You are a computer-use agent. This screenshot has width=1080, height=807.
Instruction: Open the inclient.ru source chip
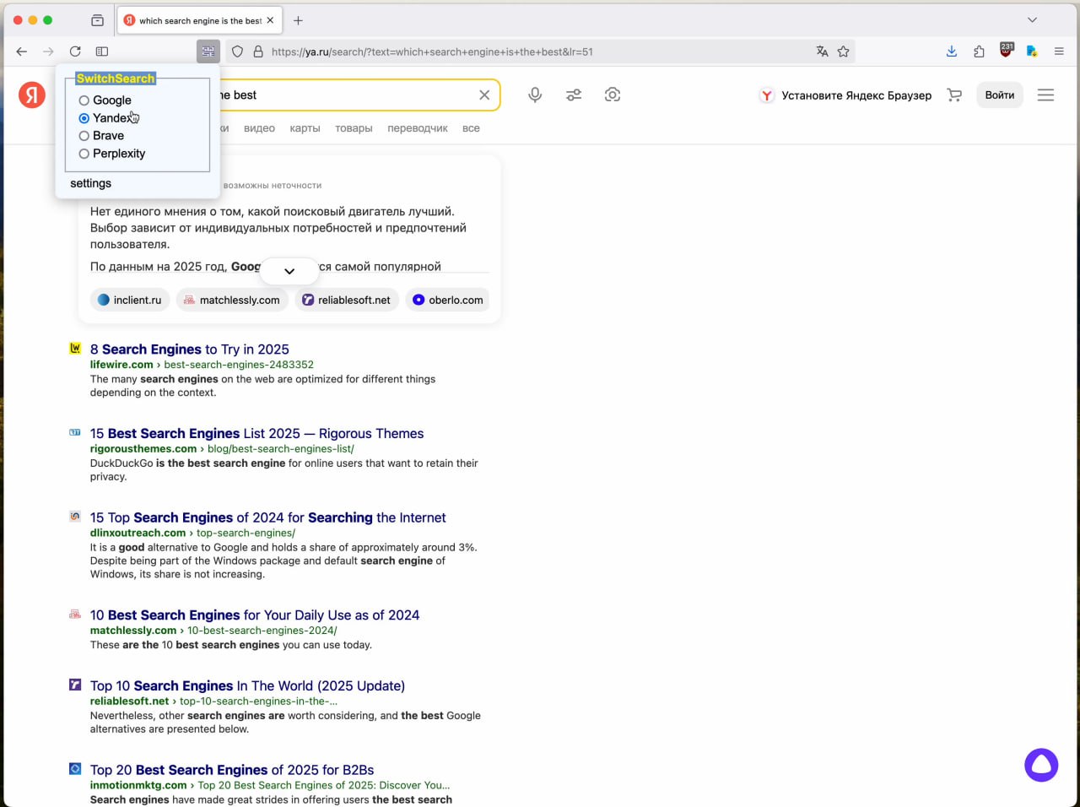(x=130, y=300)
